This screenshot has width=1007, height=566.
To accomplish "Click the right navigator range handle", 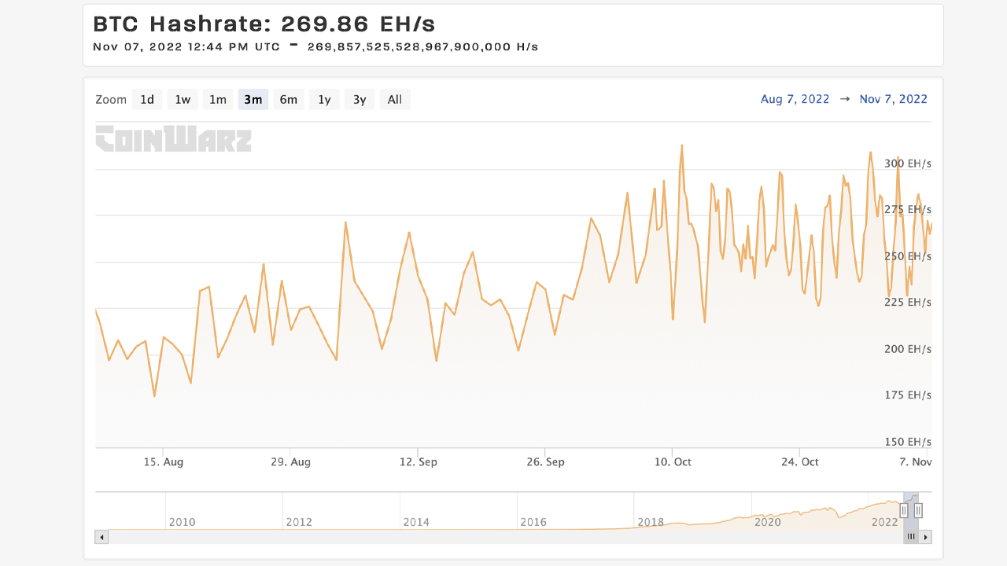I will (x=918, y=510).
